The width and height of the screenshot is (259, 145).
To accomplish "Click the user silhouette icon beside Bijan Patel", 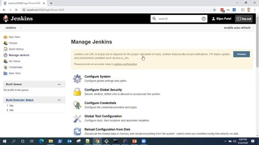I will click(213, 19).
